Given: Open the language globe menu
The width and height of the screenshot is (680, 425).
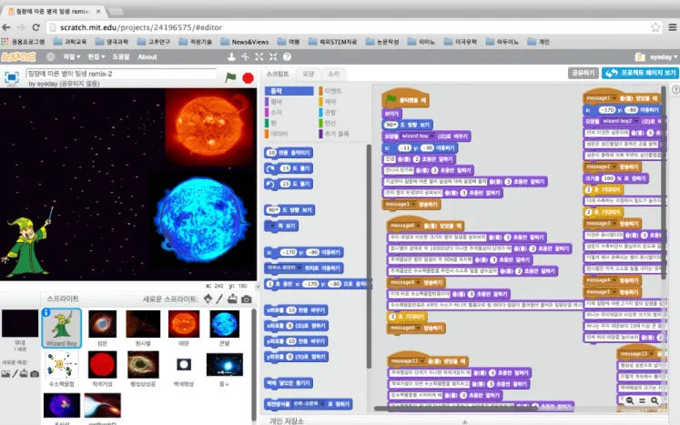Looking at the screenshot, I should (51, 56).
